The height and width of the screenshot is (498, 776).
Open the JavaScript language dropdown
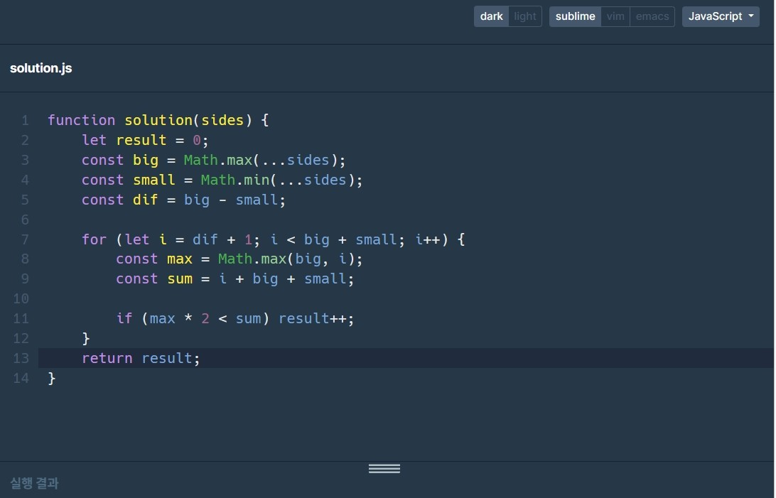tap(721, 16)
